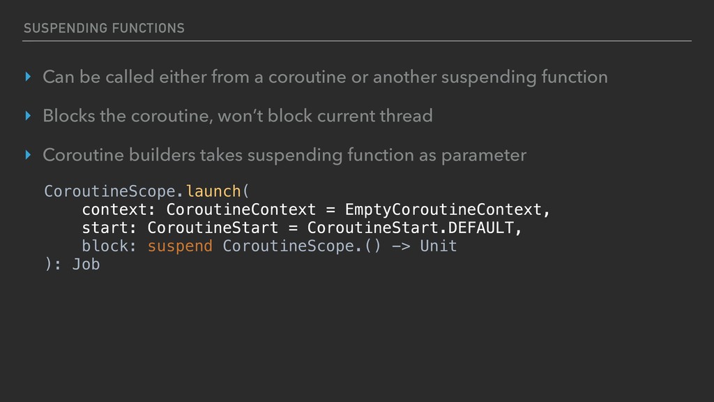Image resolution: width=714 pixels, height=402 pixels.
Task: Click the "SUSPENDING FUNCTIONS" slide title
Action: (x=104, y=28)
